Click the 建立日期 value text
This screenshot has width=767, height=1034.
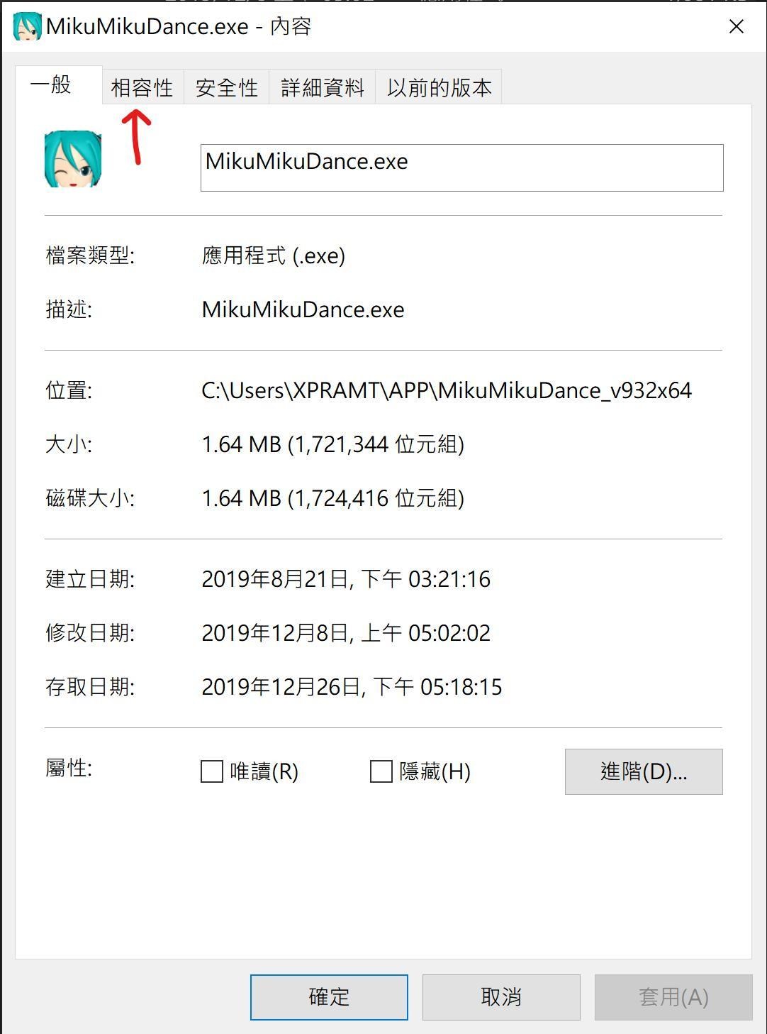tap(345, 578)
